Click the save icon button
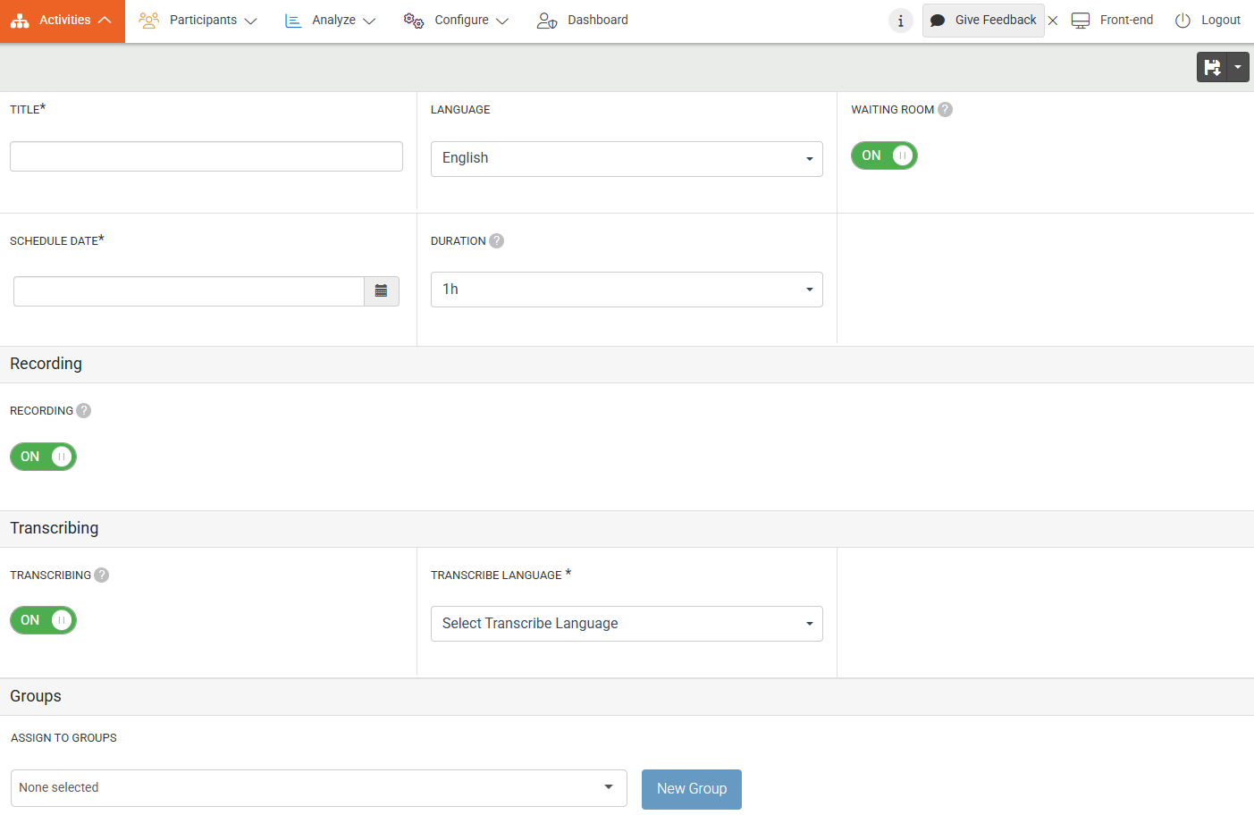 1212,67
